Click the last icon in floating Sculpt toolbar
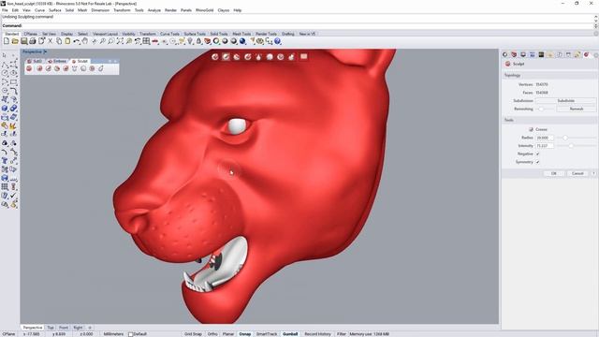Image resolution: width=599 pixels, height=337 pixels. [101, 68]
